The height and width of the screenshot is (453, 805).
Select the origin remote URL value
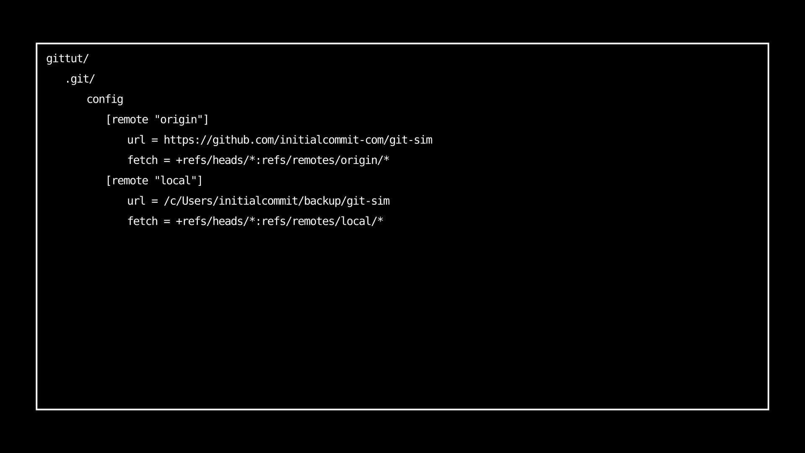tap(298, 140)
